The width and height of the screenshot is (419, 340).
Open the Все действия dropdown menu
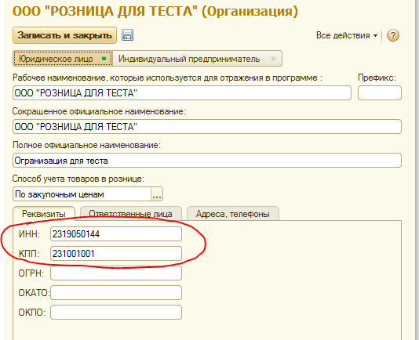pyautogui.click(x=347, y=35)
